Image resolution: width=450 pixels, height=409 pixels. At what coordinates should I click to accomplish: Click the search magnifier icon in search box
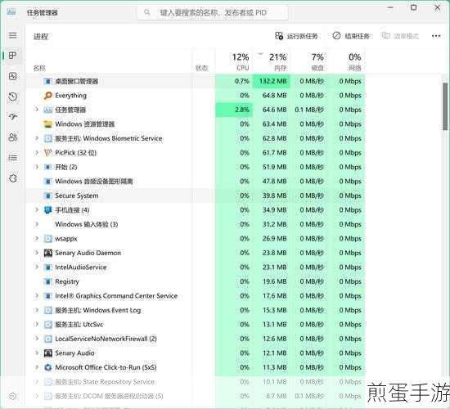point(147,12)
